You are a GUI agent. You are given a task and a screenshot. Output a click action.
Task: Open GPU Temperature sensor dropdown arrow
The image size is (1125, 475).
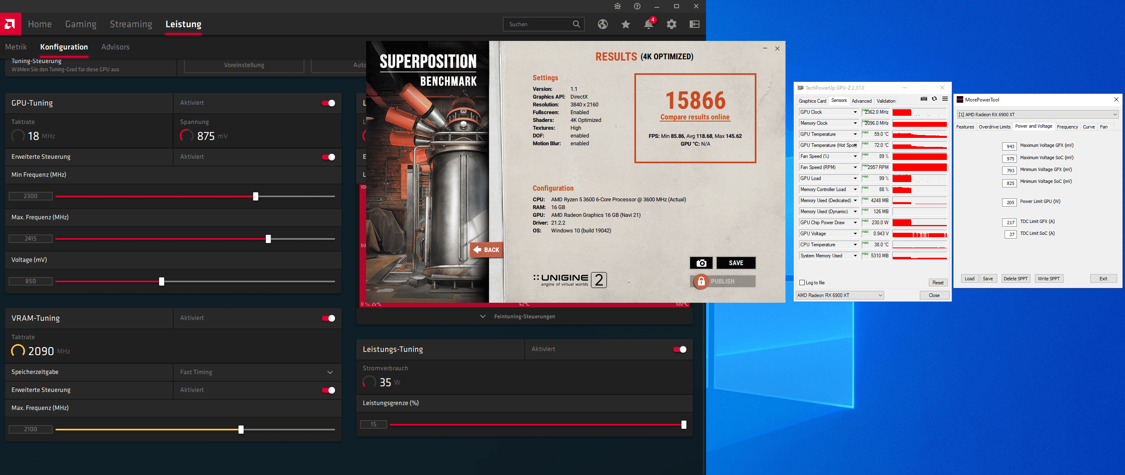[856, 134]
